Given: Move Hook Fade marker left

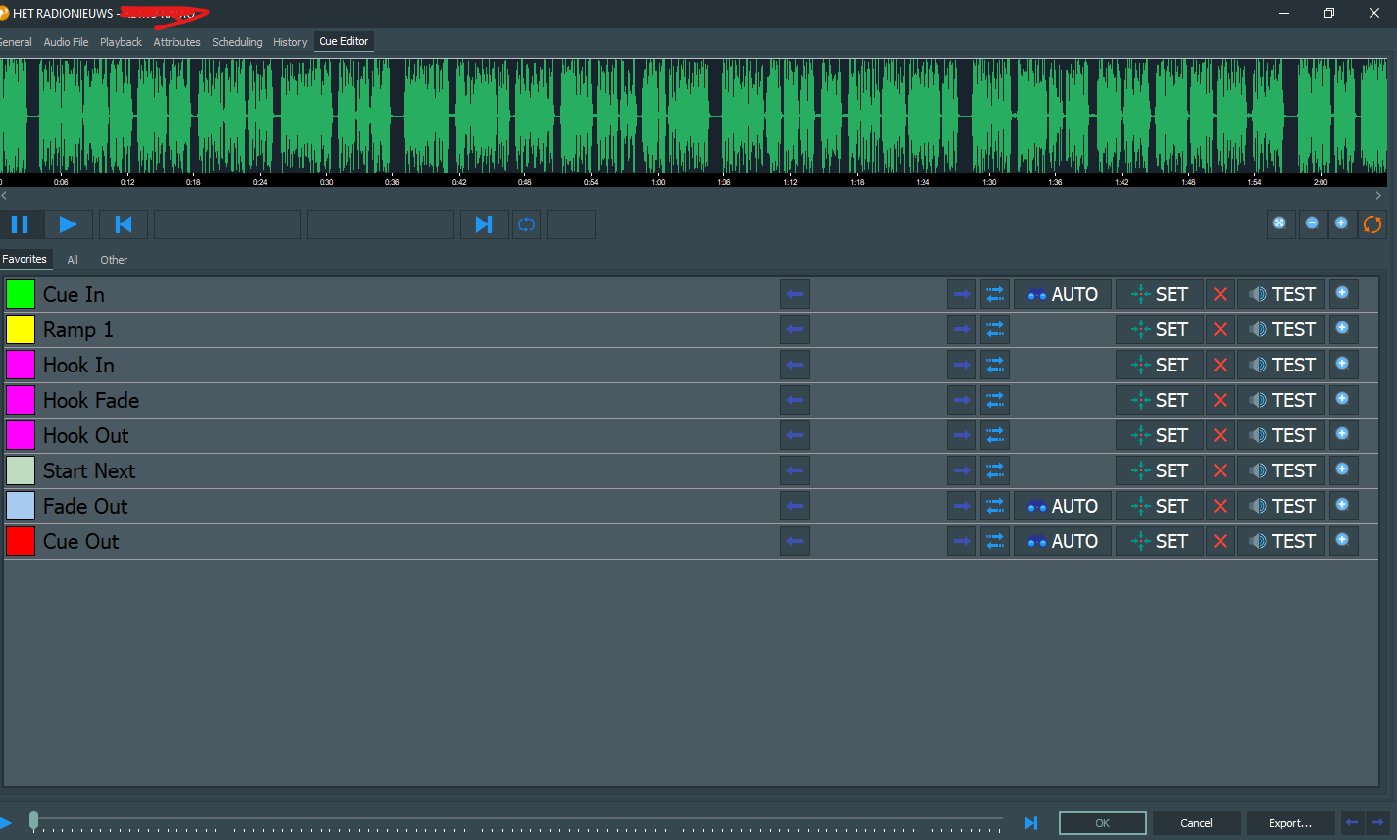Looking at the screenshot, I should click(x=795, y=400).
